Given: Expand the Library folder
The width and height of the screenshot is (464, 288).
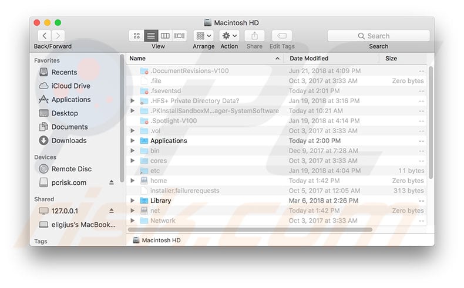Looking at the screenshot, I should point(133,201).
